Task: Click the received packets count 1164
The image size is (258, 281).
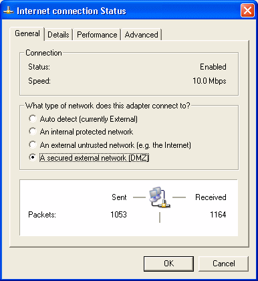Action: 218,215
